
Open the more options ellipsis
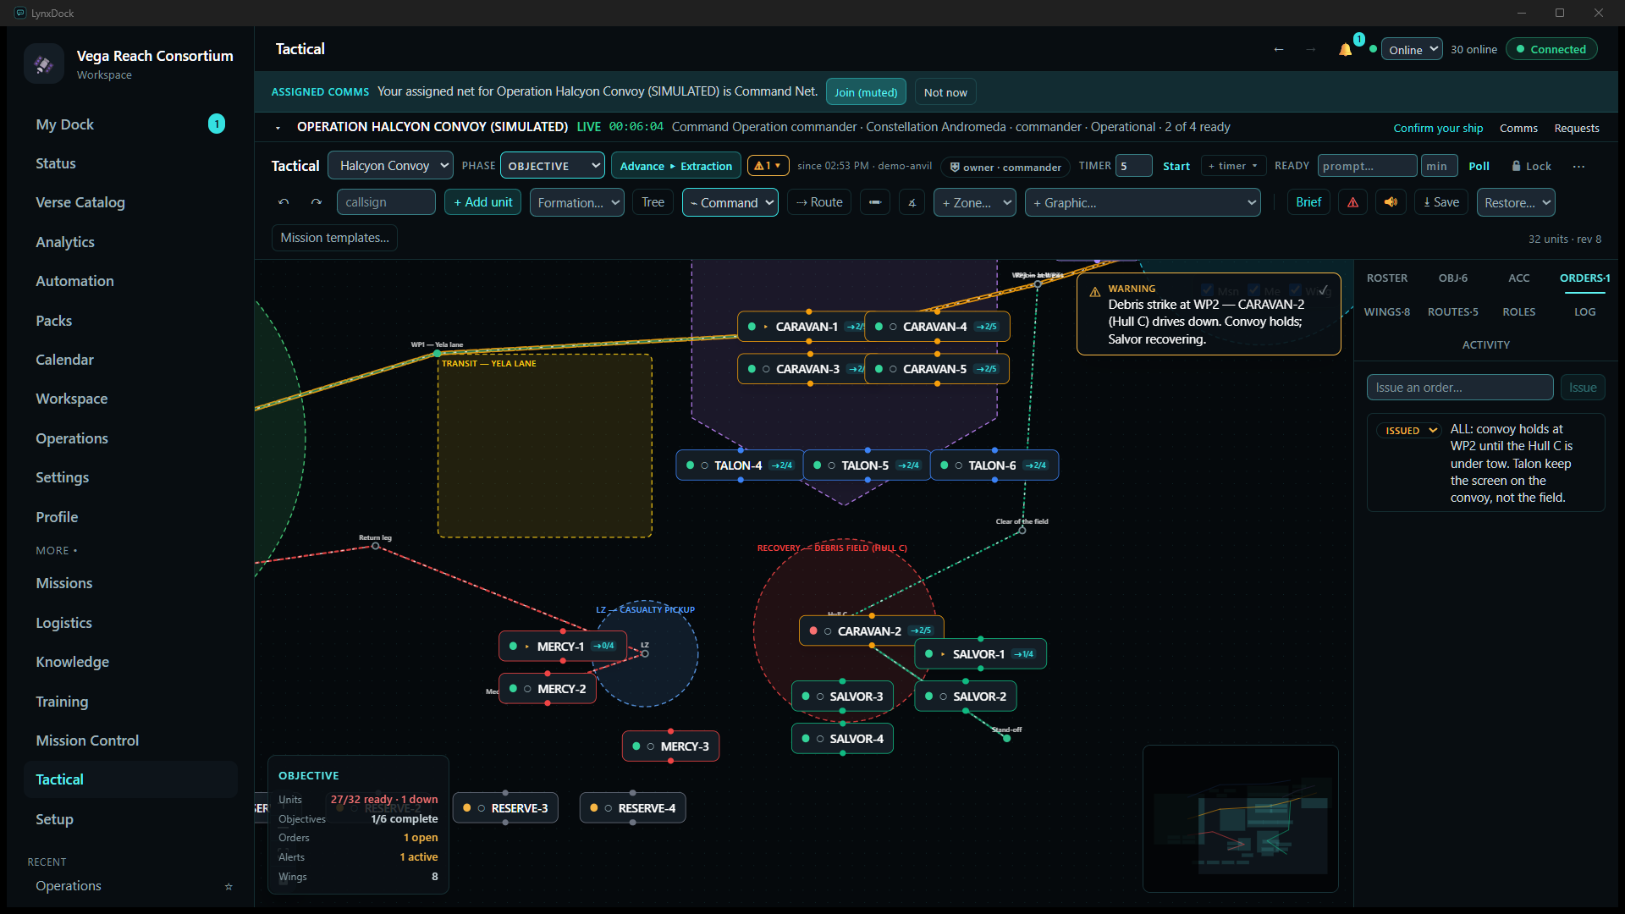pyautogui.click(x=1578, y=167)
